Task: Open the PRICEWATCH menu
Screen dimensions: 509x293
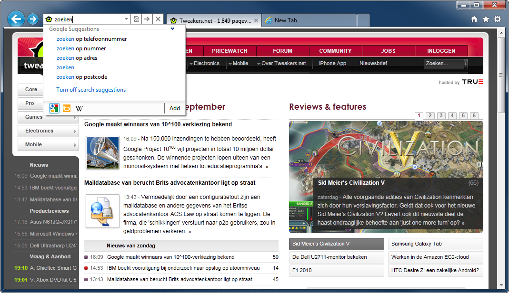Action: [x=230, y=51]
